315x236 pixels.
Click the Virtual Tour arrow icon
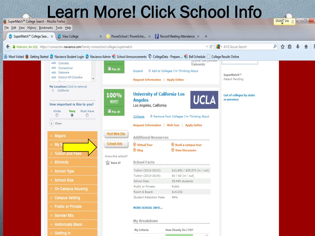coord(135,144)
